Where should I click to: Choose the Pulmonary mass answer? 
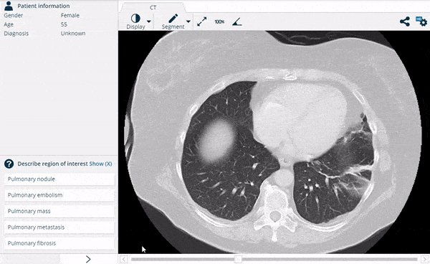(x=59, y=211)
